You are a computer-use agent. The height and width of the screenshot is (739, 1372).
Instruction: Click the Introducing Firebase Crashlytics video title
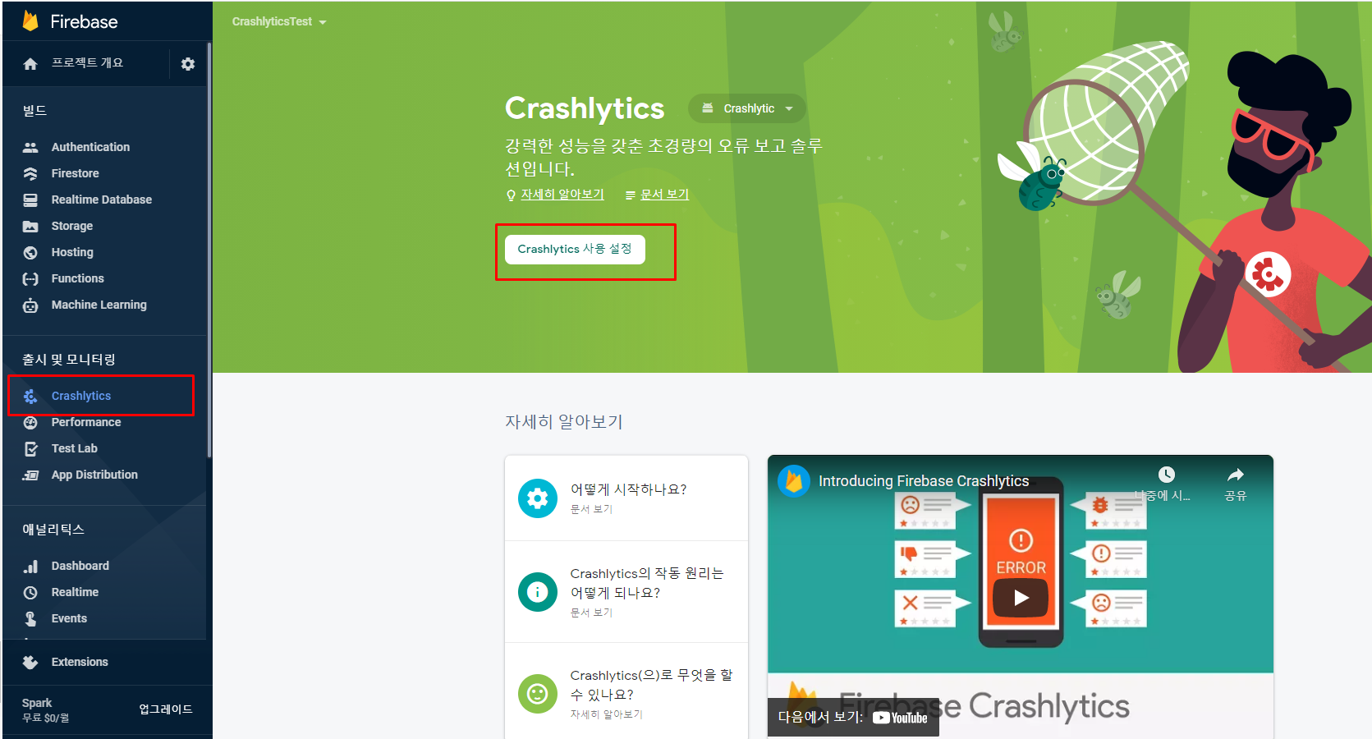(924, 481)
